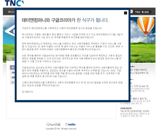Open the 회사소개 item in the navigation bar
The height and width of the screenshot is (131, 157).
coord(12,12)
